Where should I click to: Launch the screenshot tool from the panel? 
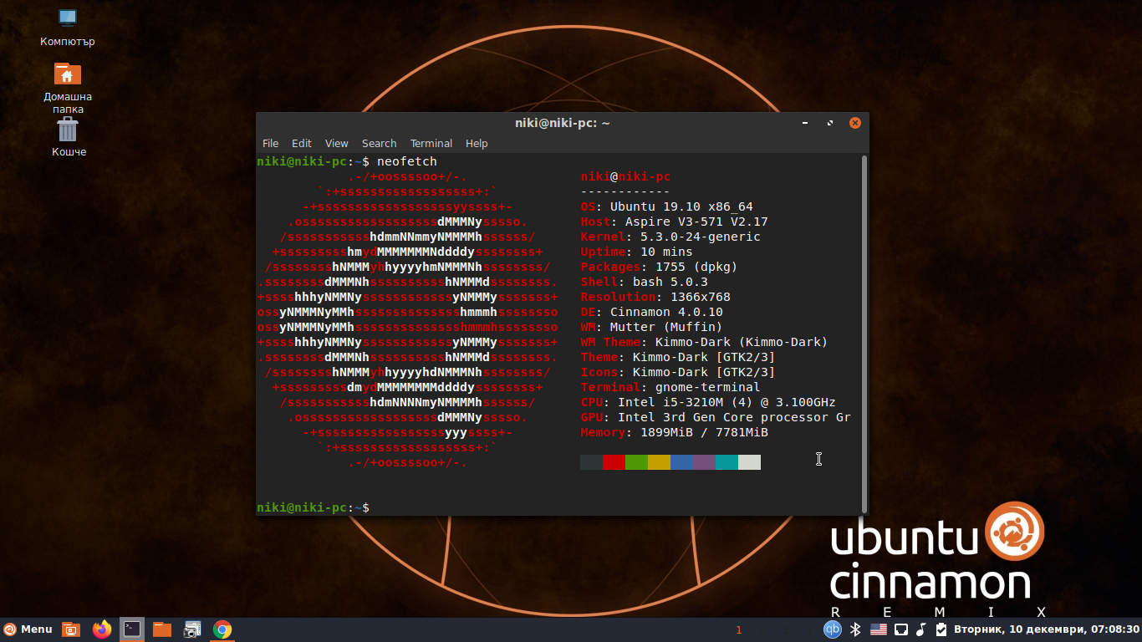point(192,629)
